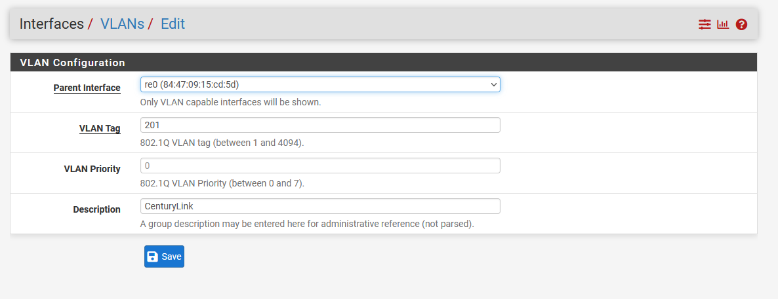This screenshot has width=778, height=299.
Task: Open related settings sliders icon
Action: click(705, 24)
